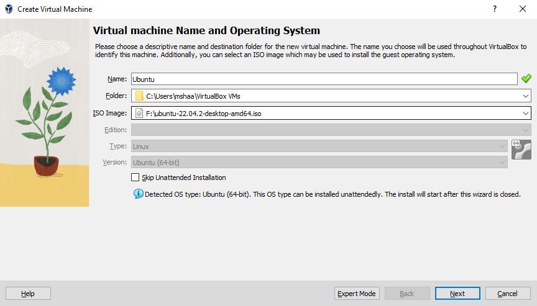Click the VirtualBox cube icon in title bar
Viewport: 537px width, 306px height.
tap(9, 9)
